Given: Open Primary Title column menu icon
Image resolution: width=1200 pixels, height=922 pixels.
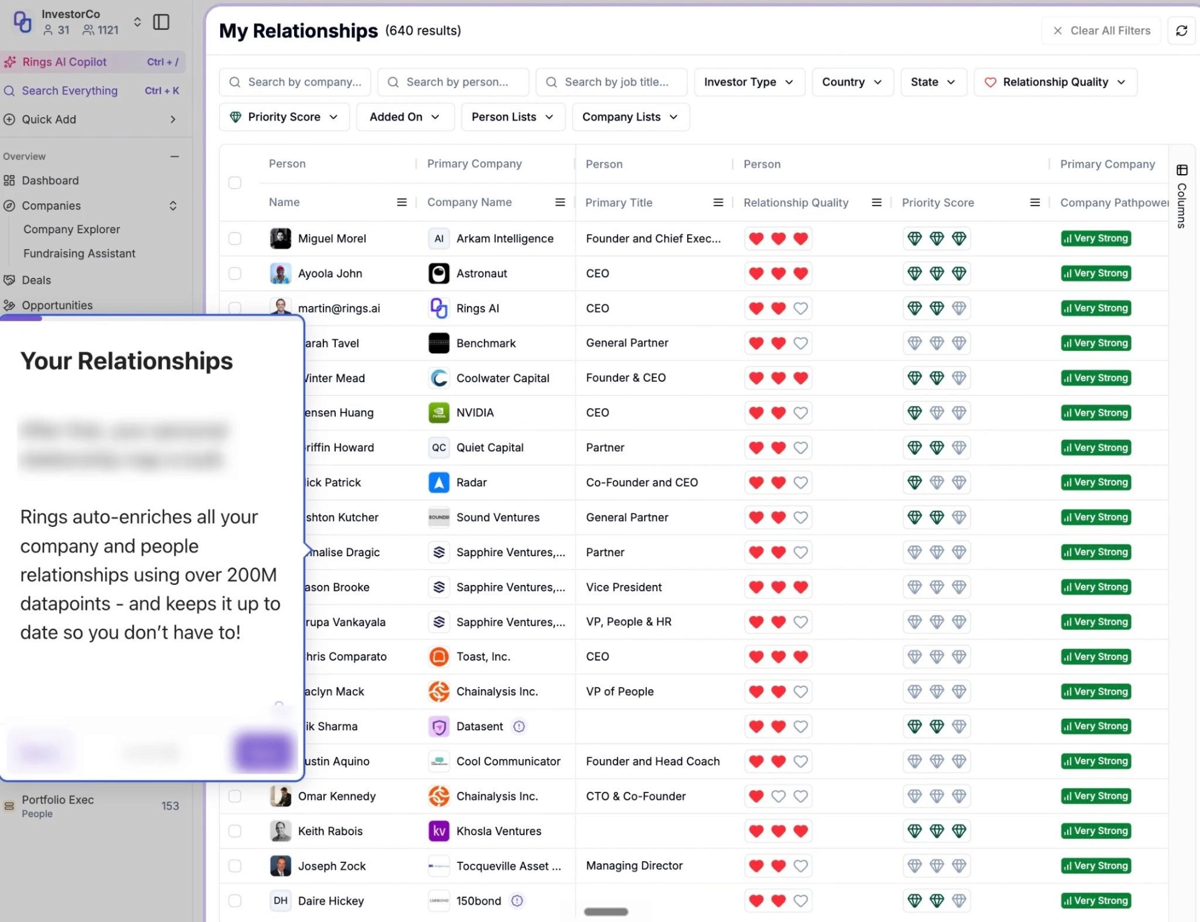Looking at the screenshot, I should pos(718,202).
